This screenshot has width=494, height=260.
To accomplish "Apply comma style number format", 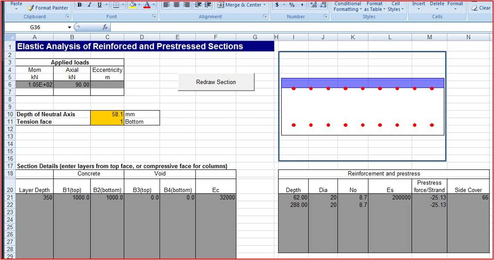I will pyautogui.click(x=301, y=5).
